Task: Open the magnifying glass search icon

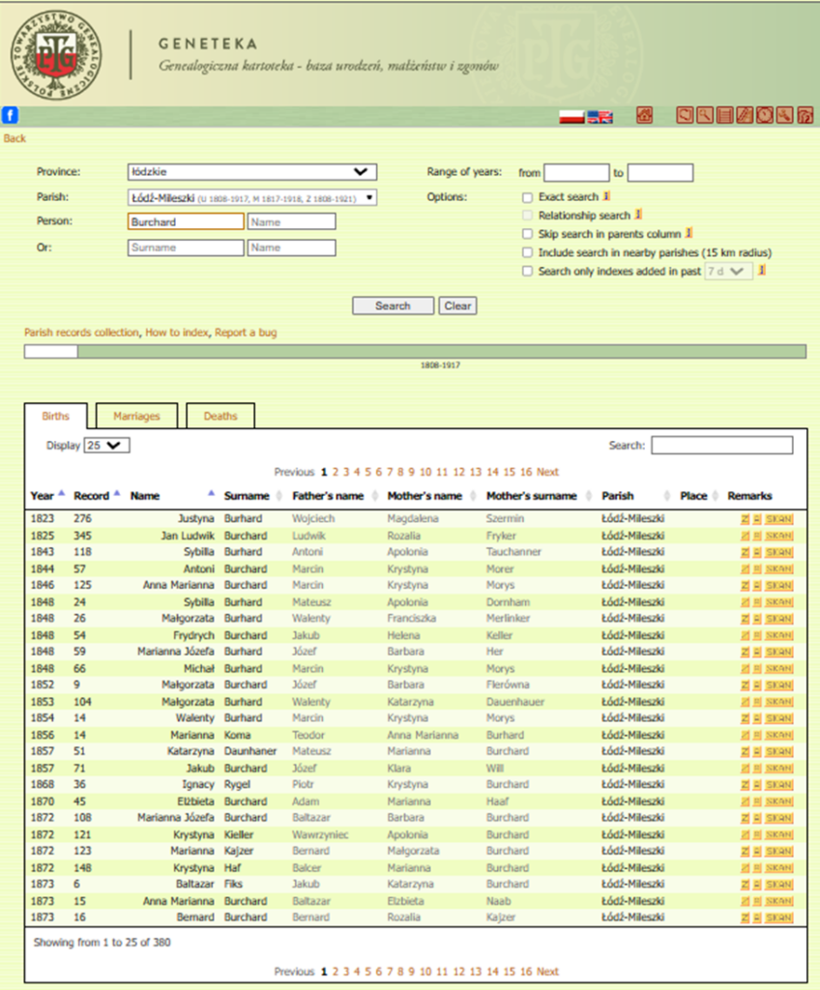Action: [704, 116]
